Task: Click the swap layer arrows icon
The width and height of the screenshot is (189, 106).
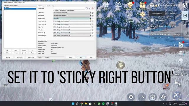Action: (x=89, y=9)
